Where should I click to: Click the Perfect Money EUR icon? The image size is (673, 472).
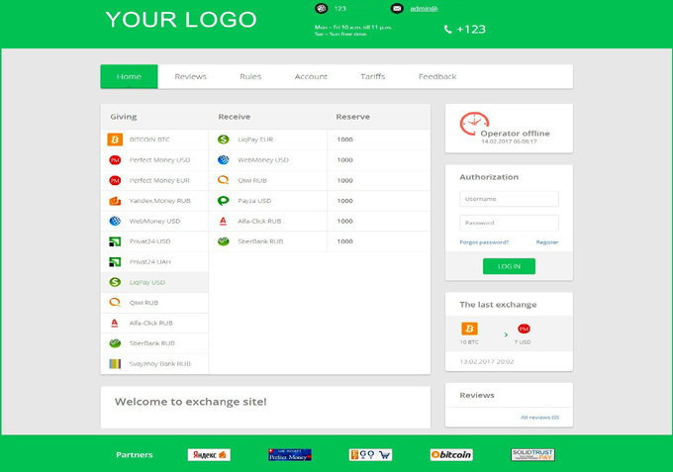pos(115,181)
